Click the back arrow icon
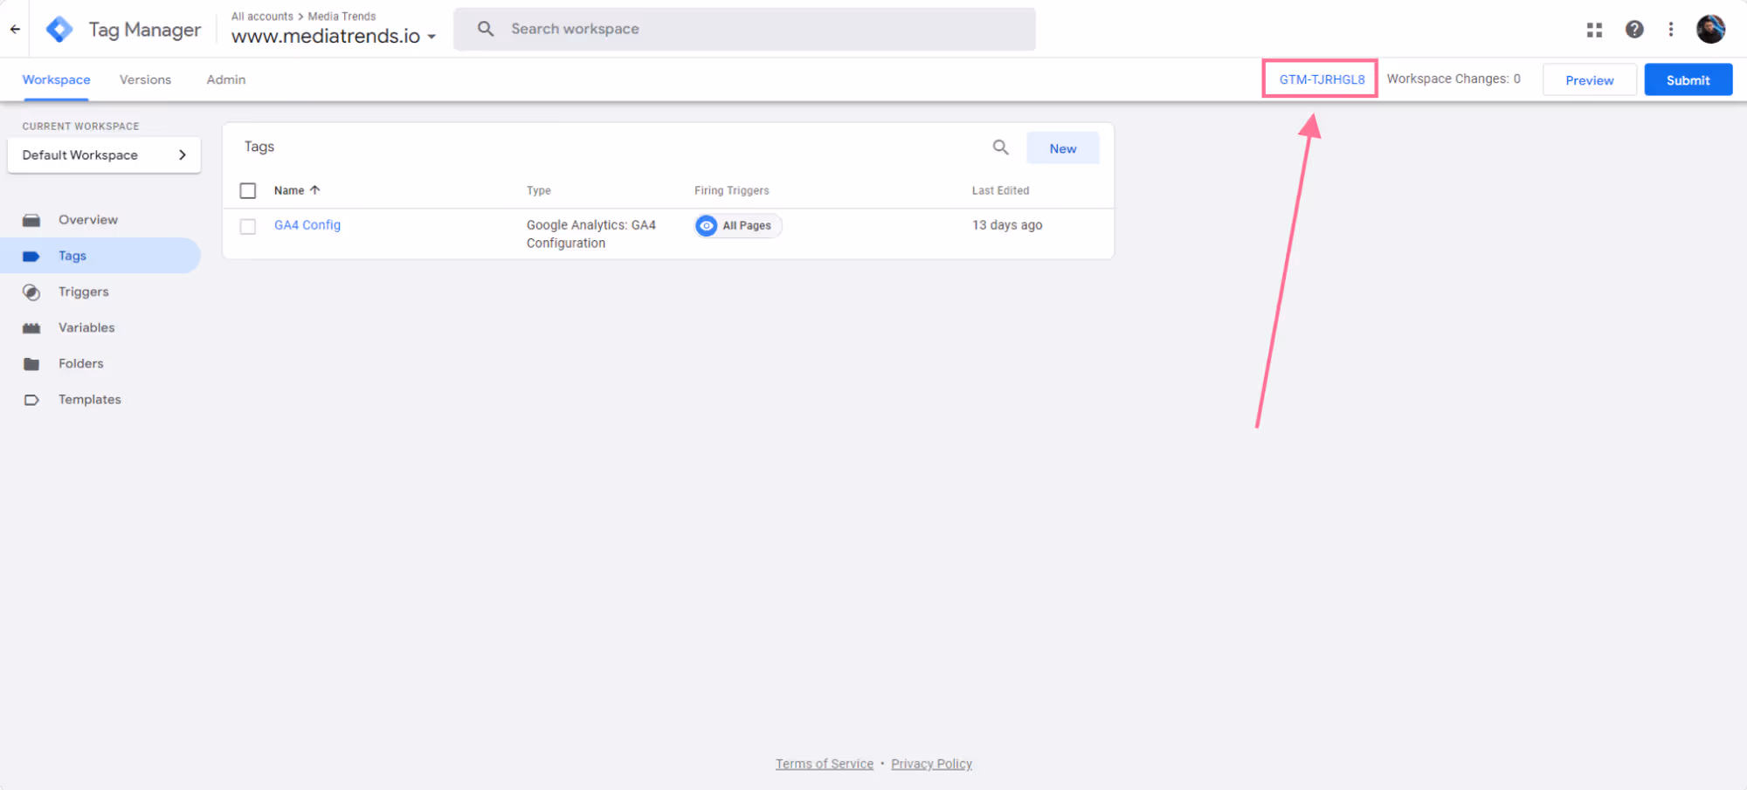The image size is (1747, 790). (15, 29)
